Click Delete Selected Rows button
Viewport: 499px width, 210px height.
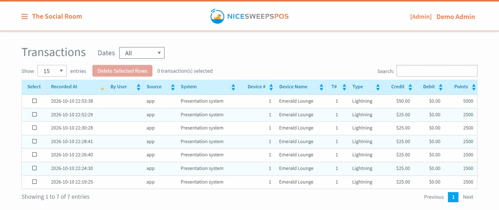(x=122, y=71)
